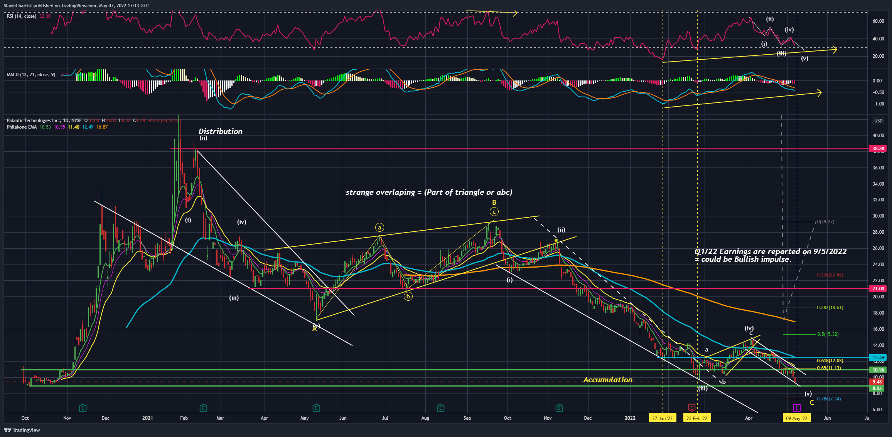
Task: Click the November 2020 earnings E marker
Action: 82,407
